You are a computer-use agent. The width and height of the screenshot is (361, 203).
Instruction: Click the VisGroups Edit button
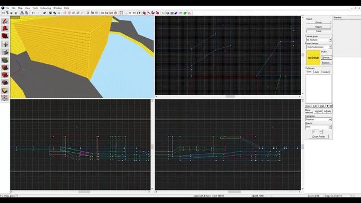pyautogui.click(x=315, y=106)
